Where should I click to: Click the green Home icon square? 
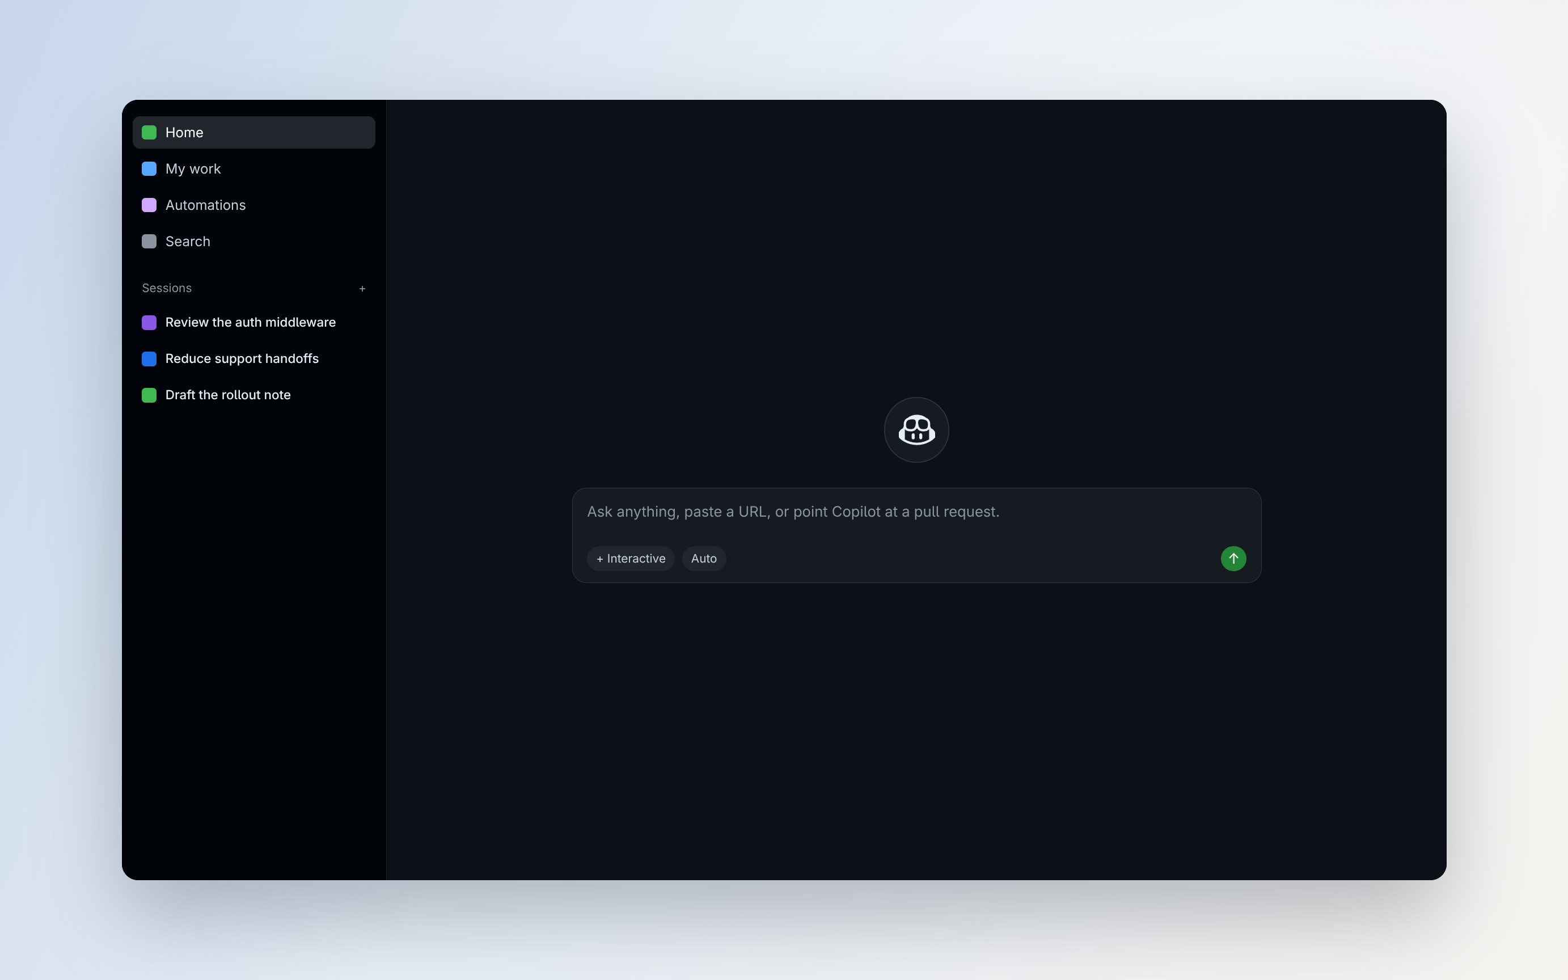149,132
